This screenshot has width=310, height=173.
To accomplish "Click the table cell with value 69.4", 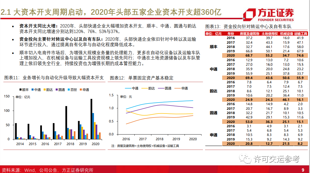I will point(249,78).
